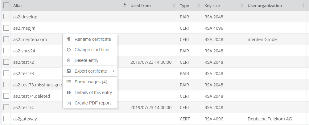Click the as2.mapjm alias cell
This screenshot has height=125, width=309.
(x=24, y=28)
